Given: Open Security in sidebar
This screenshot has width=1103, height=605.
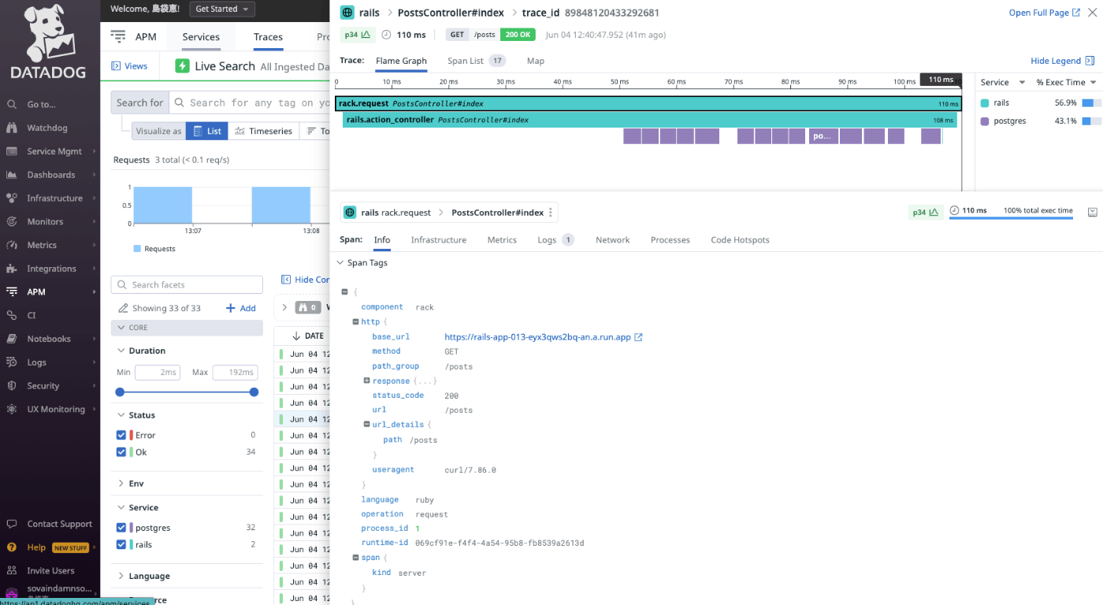Looking at the screenshot, I should point(43,386).
